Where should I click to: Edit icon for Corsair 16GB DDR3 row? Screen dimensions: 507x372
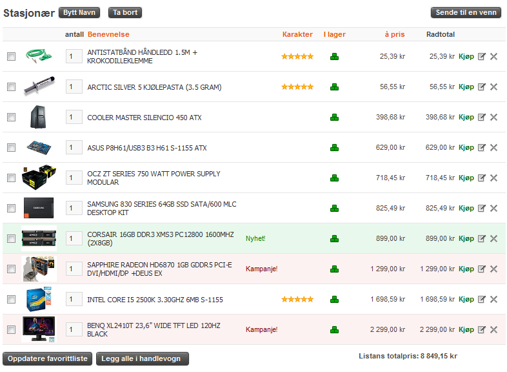pos(482,238)
